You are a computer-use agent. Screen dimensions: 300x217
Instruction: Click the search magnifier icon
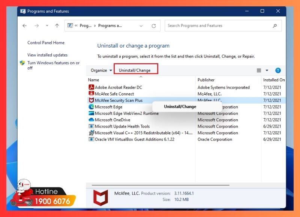(275, 25)
